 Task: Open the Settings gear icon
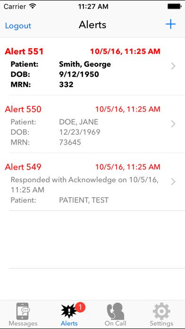[161, 311]
